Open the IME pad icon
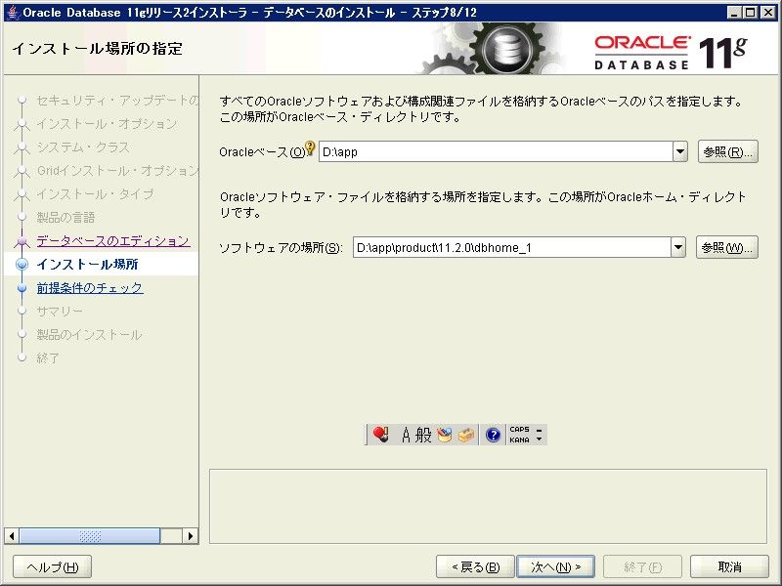This screenshot has height=586, width=782. [x=445, y=435]
